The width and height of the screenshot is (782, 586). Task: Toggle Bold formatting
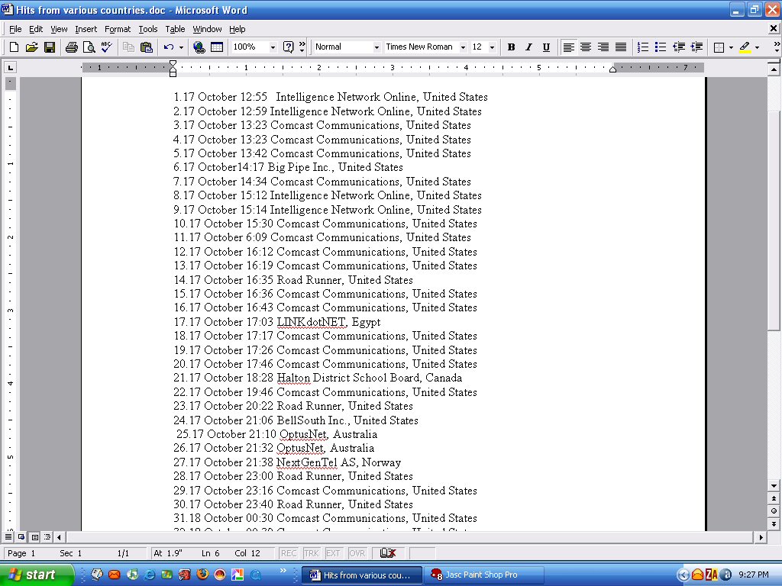pyautogui.click(x=511, y=47)
